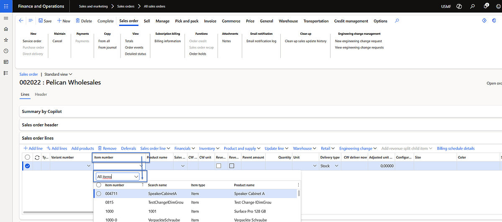502x222 pixels.
Task: Open the app launcher waffle icon
Action: coord(6,6)
